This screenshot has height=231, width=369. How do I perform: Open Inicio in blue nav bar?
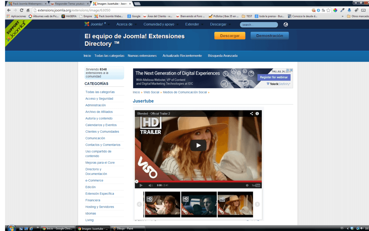pos(87,56)
